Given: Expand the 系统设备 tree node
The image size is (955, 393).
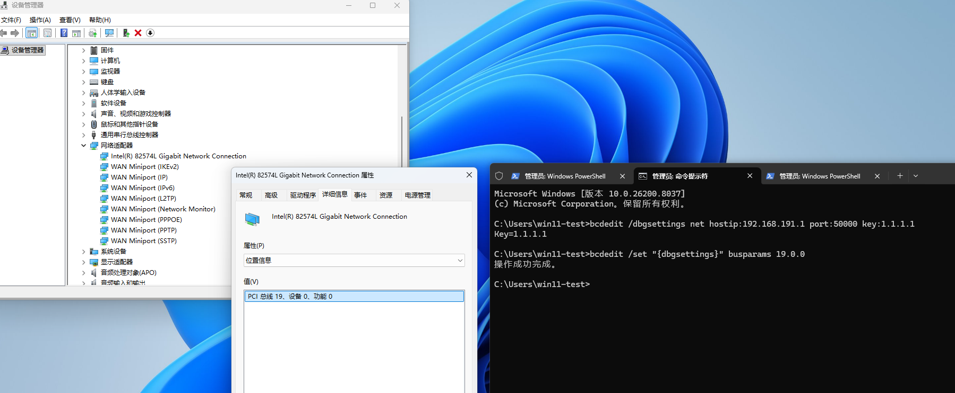Looking at the screenshot, I should [x=83, y=252].
